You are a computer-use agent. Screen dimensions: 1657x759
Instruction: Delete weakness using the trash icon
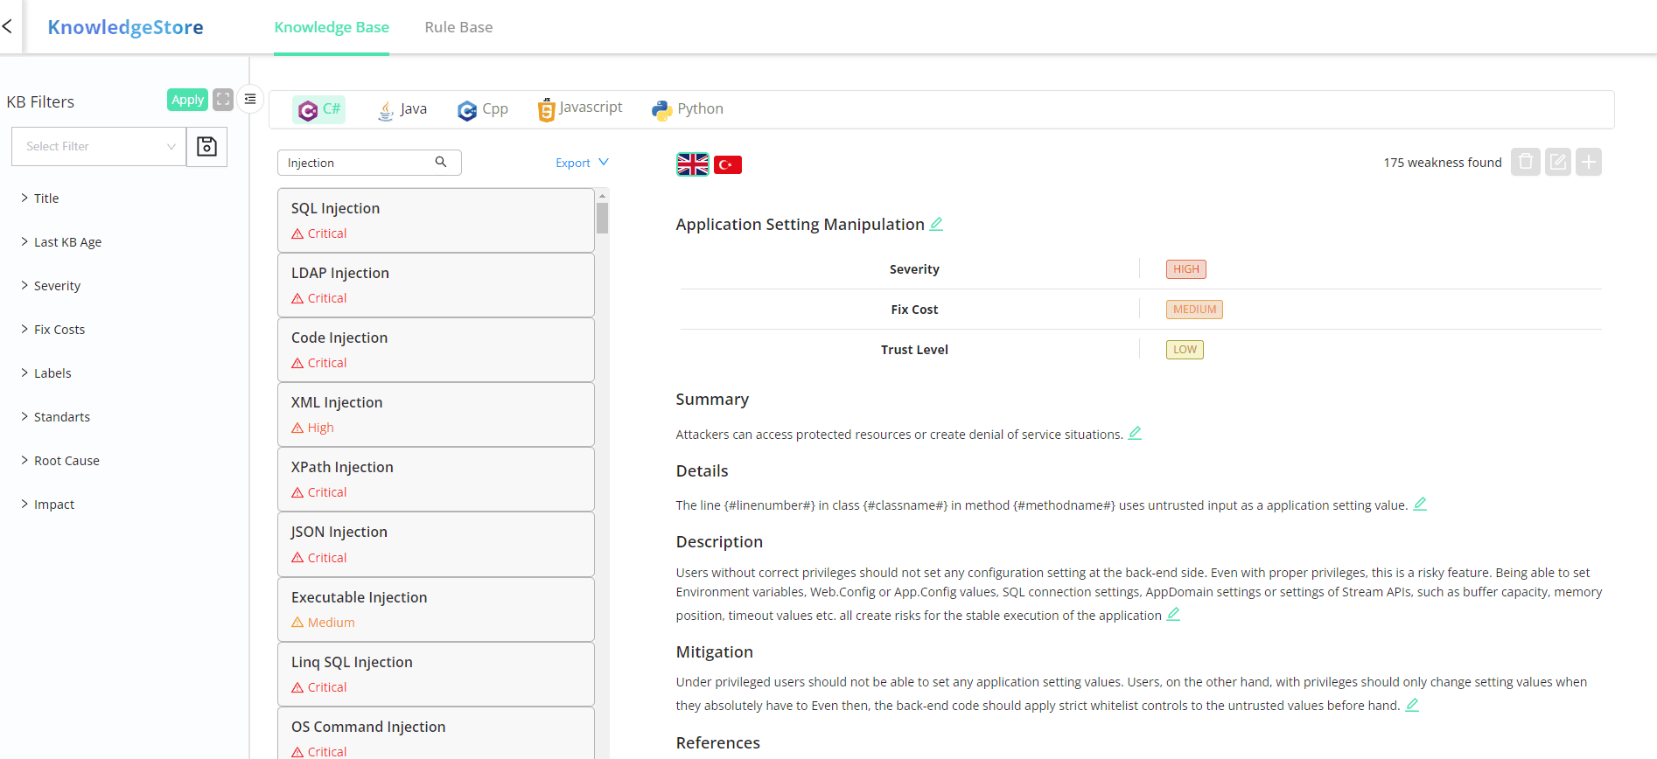point(1525,162)
